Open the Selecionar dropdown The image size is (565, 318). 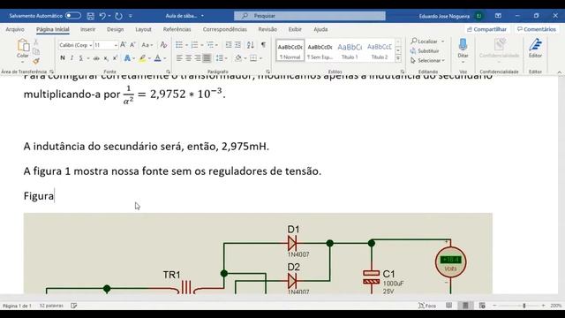coord(427,61)
